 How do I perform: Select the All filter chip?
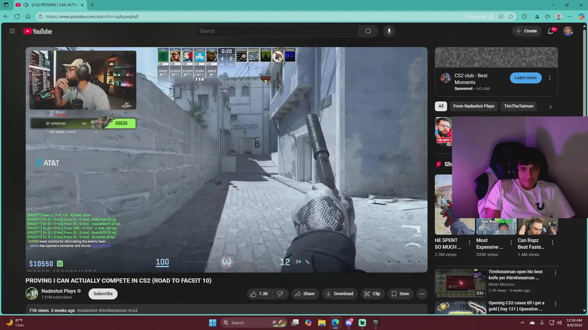[x=441, y=106]
